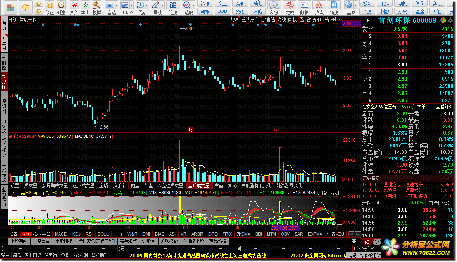Expand the 全球 globe dropdown arrow
457x262 pixels.
click(x=356, y=5)
